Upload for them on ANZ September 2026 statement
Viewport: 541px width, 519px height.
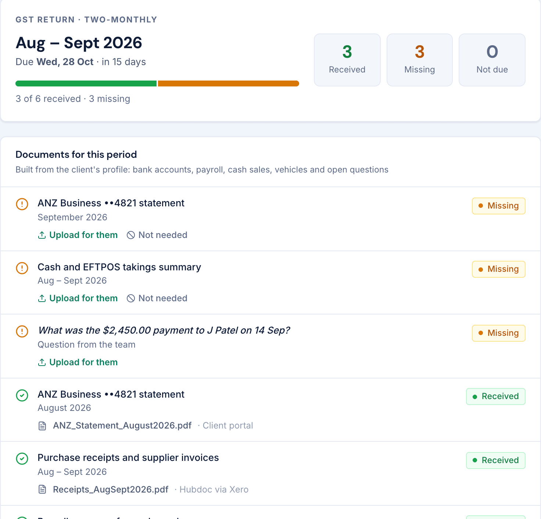pos(78,235)
